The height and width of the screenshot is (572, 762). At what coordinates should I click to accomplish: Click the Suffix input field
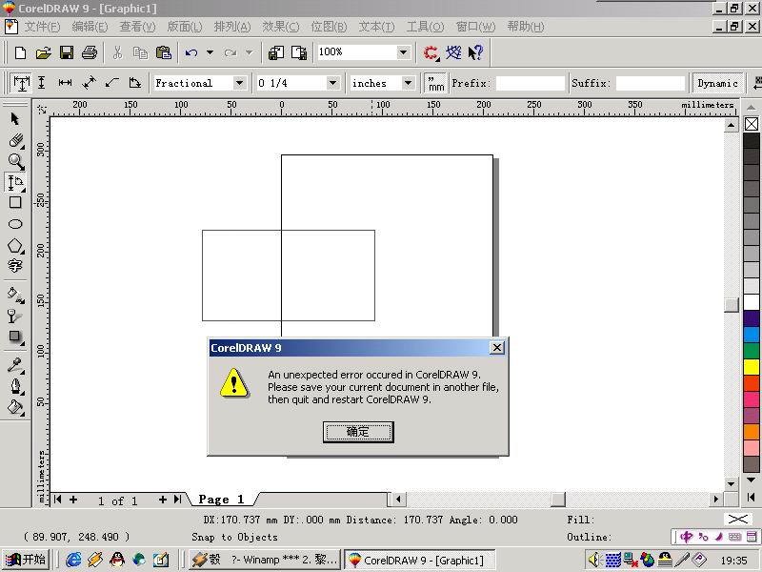point(651,83)
